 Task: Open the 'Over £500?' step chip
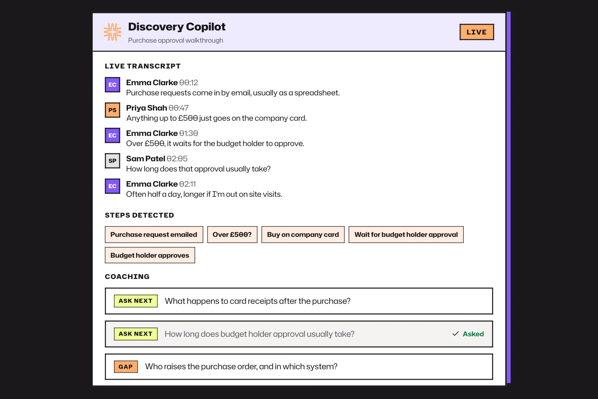tap(232, 235)
